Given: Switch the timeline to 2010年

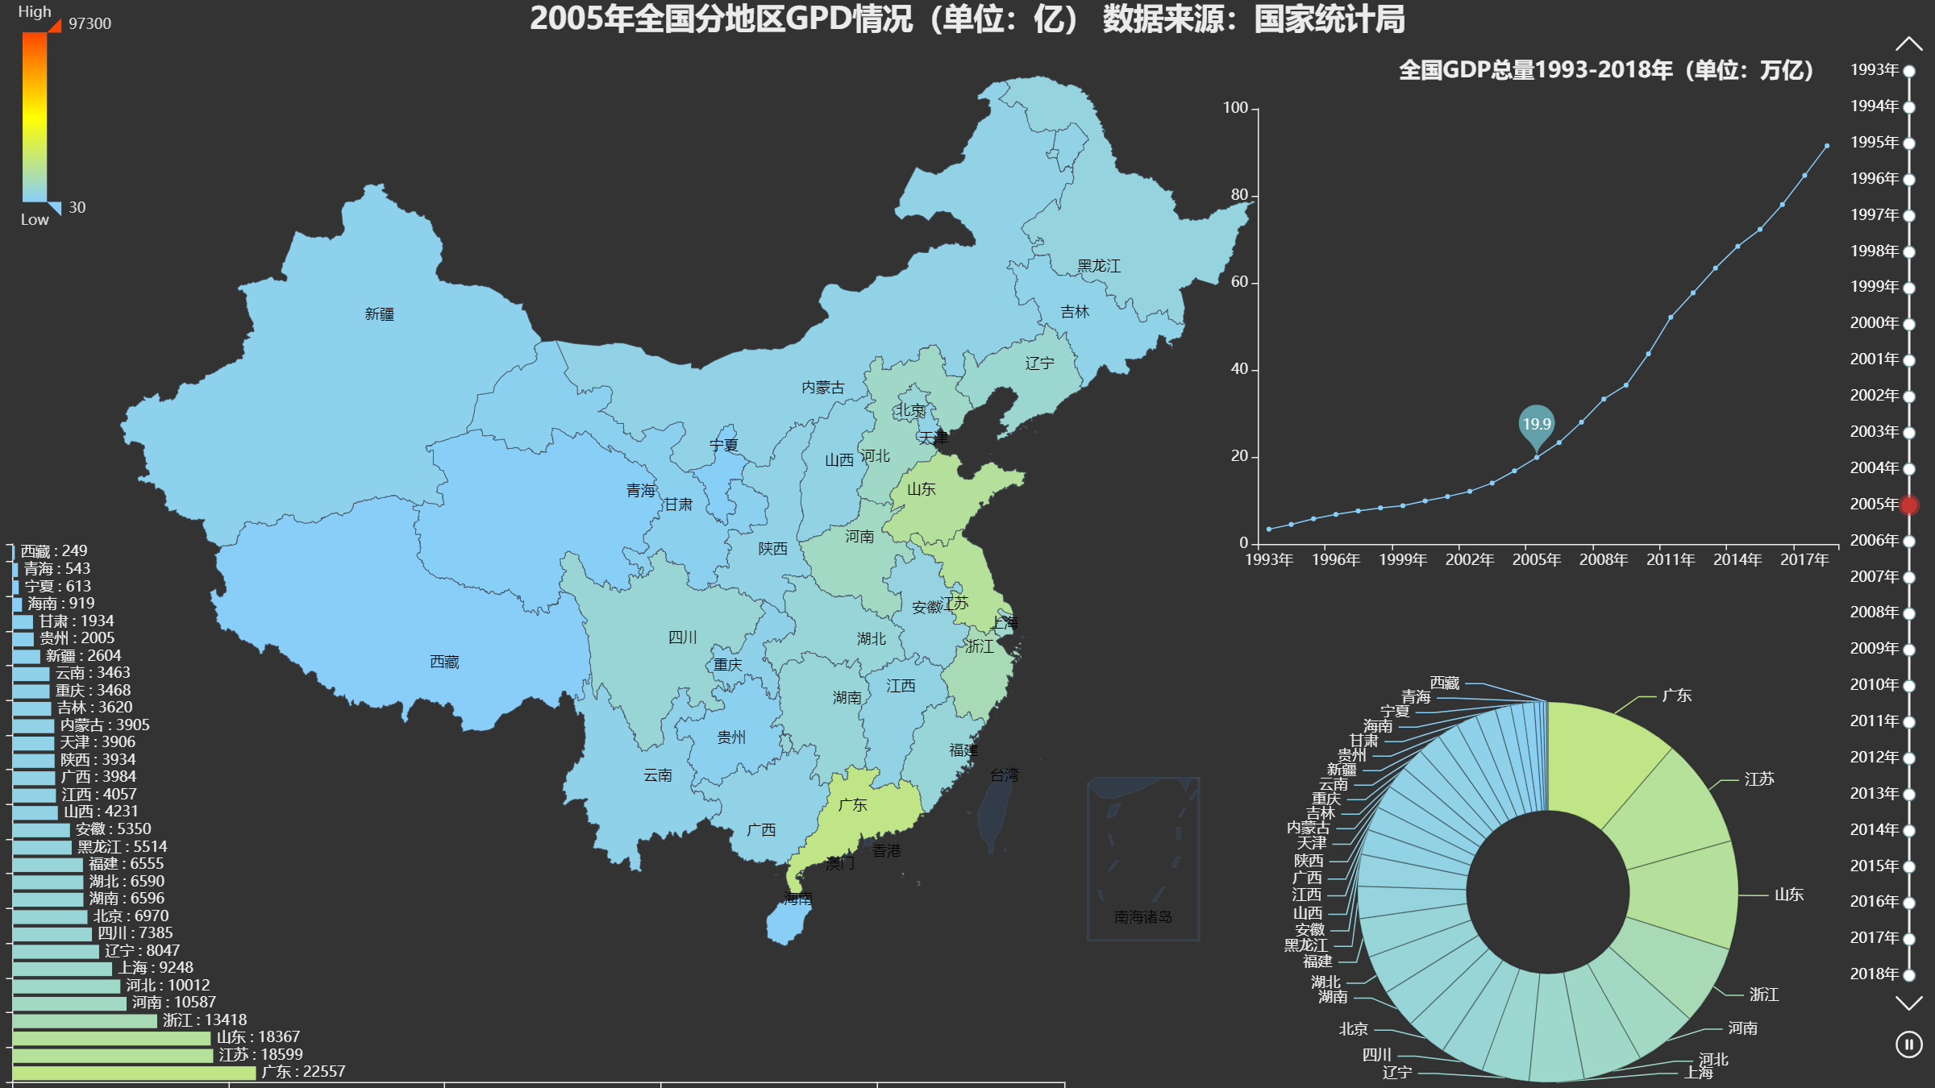Looking at the screenshot, I should (1908, 686).
